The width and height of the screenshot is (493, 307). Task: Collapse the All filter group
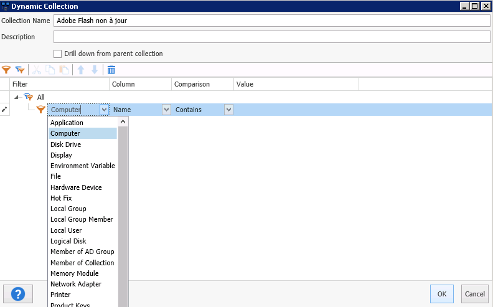(x=16, y=97)
